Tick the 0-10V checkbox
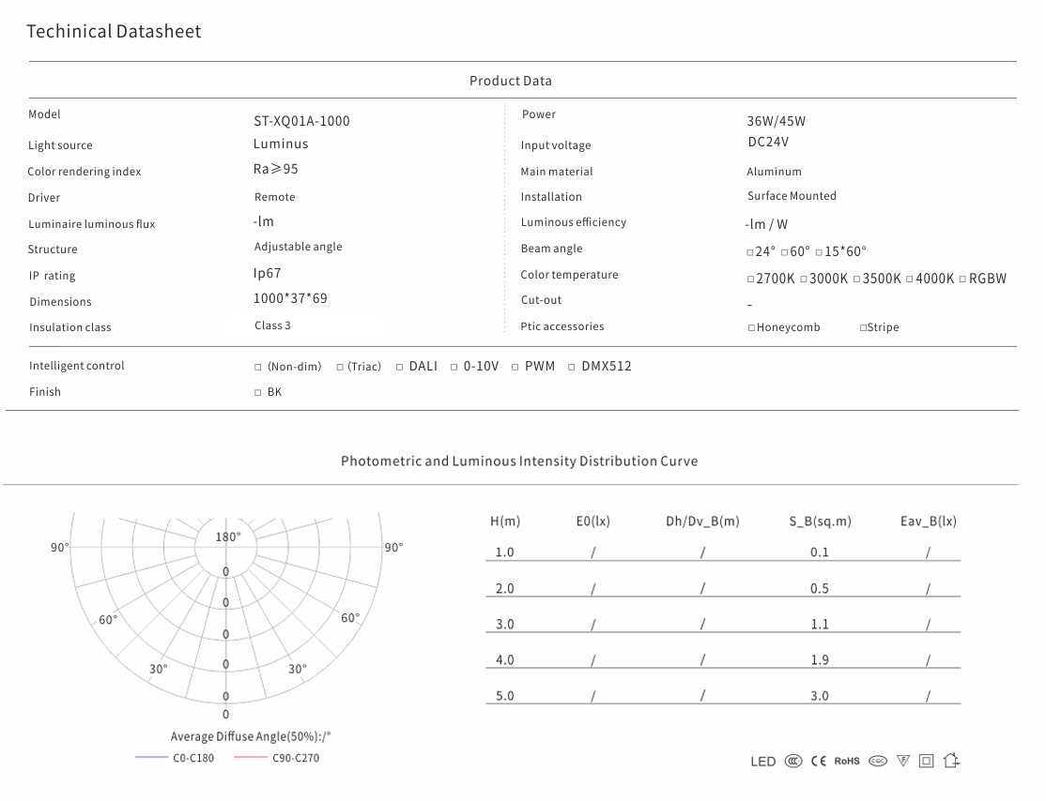Screen dimensions: 1046x801 [454, 368]
